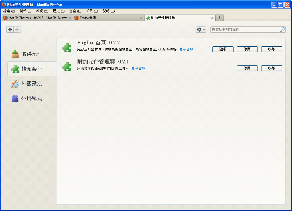292x211 pixels.
Task: Click the 取得元件 box icon in sidebar
Action: 15,54
